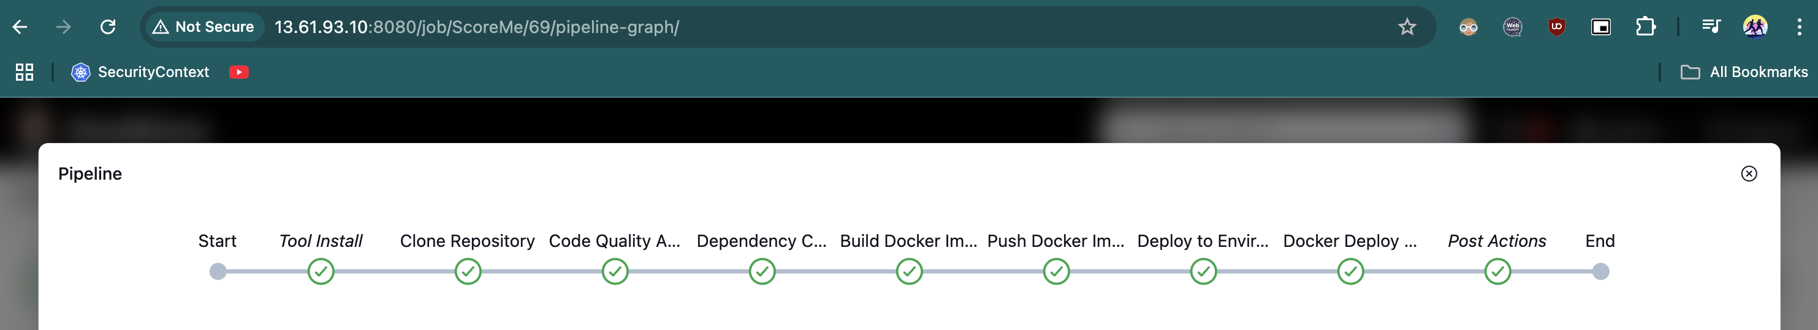Open the All Bookmarks folder
This screenshot has width=1818, height=330.
coord(1744,73)
